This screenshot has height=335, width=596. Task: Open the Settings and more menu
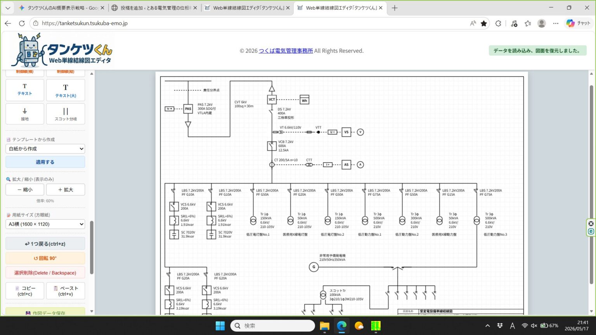tap(556, 23)
